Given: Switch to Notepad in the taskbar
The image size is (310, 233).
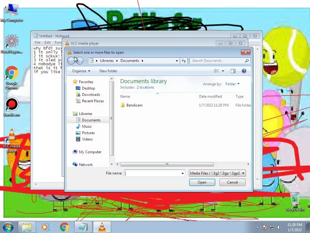Looking at the screenshot, I should pos(83,227).
